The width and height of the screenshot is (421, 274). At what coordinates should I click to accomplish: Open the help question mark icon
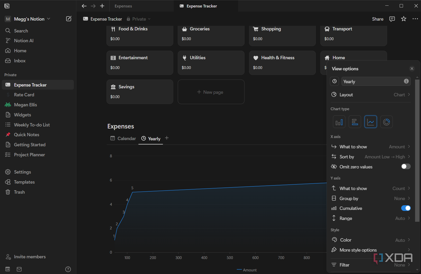68,269
